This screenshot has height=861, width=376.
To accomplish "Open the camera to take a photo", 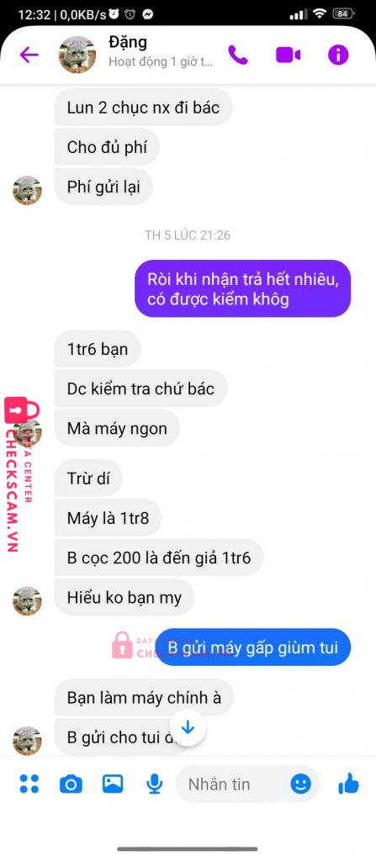I will pos(71,784).
